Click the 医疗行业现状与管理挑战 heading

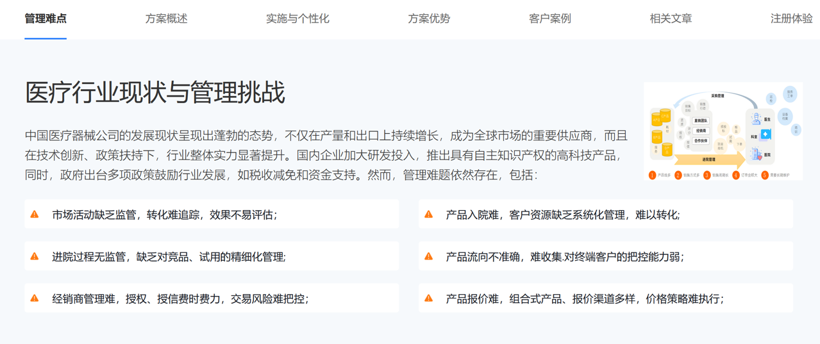(x=155, y=93)
